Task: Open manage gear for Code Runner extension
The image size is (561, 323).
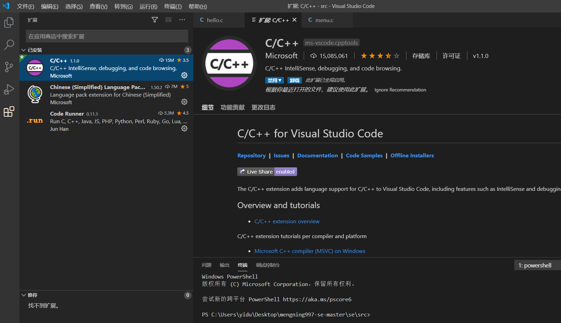Action: 184,128
